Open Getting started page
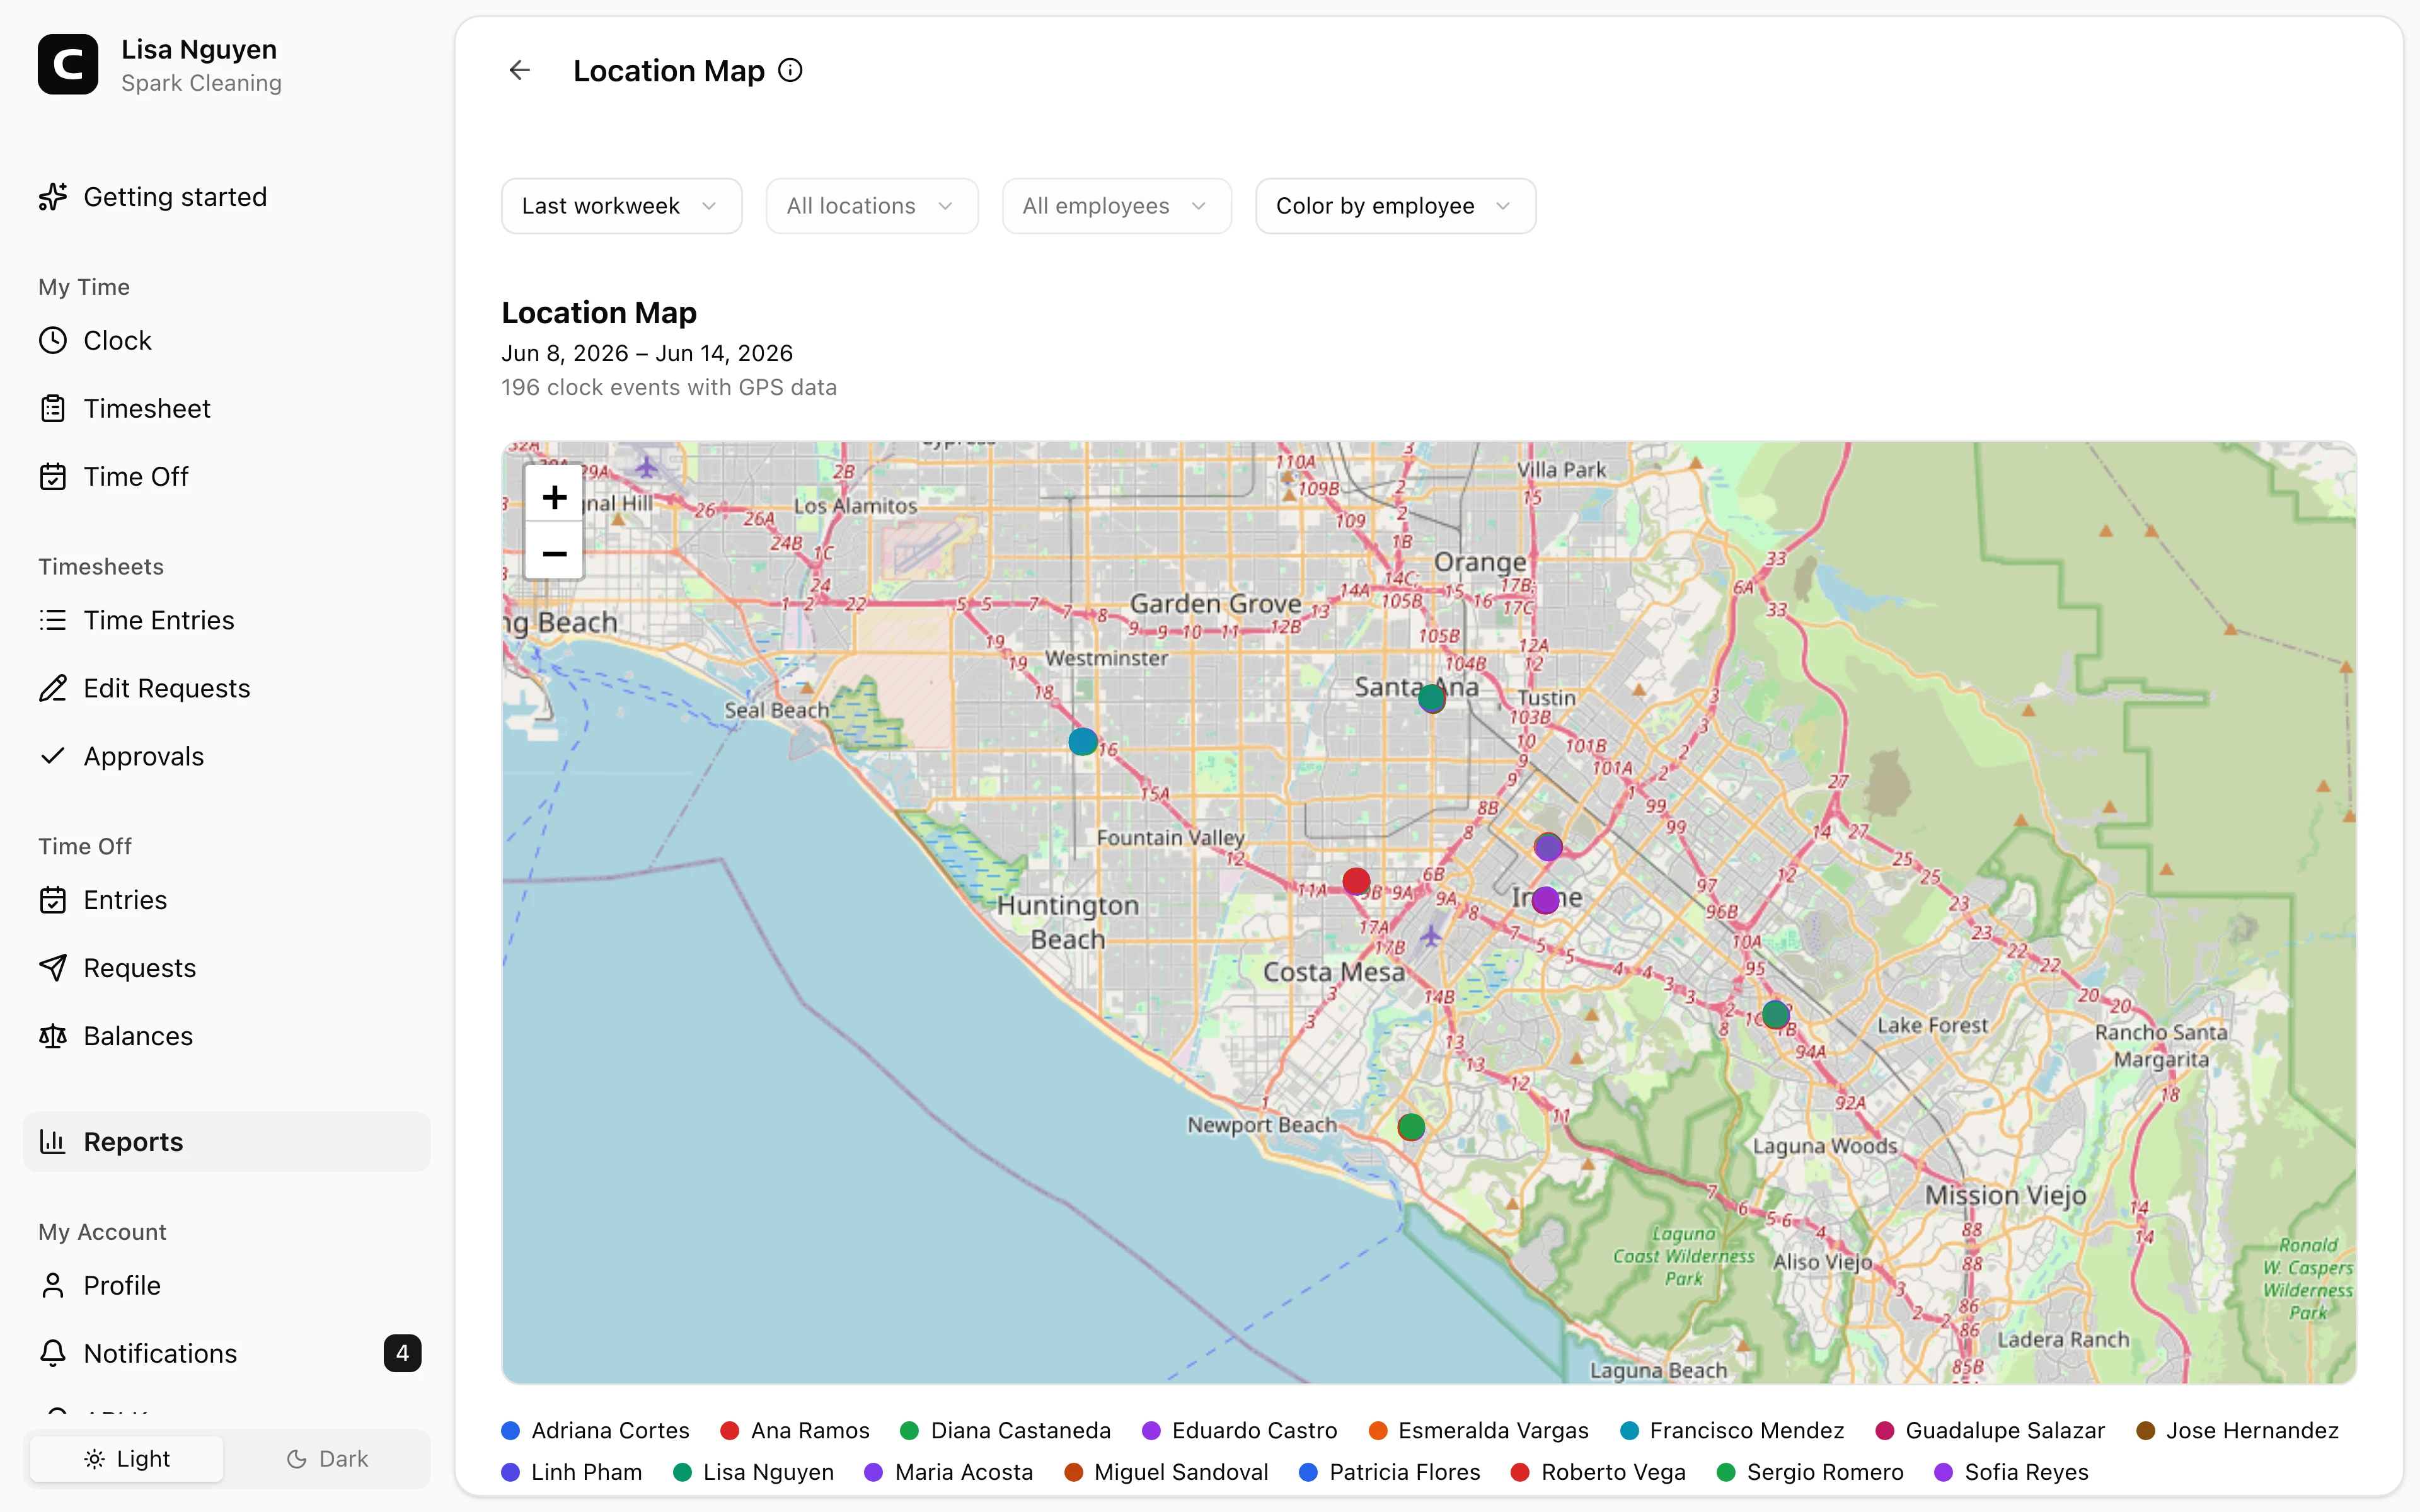Image resolution: width=2420 pixels, height=1512 pixels. [x=227, y=197]
